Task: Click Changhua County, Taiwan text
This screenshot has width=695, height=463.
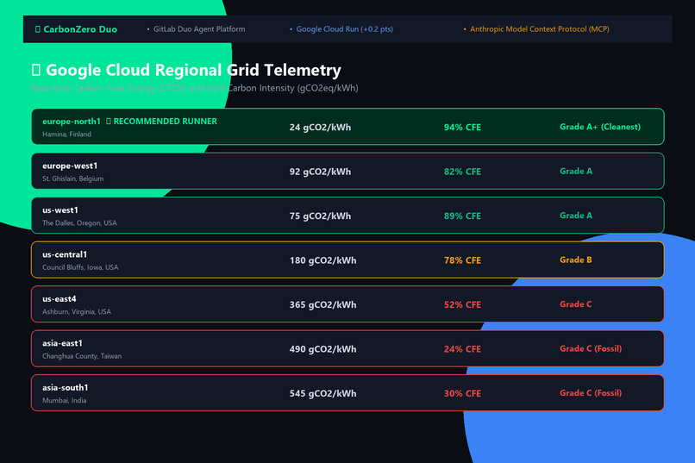Action: (82, 356)
